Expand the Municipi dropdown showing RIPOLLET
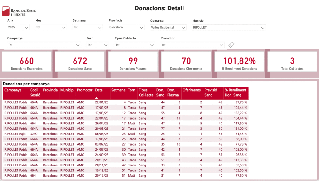 coord(229,27)
